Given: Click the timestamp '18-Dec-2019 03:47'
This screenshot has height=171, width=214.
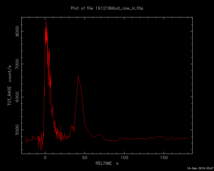Looking at the screenshot, I should pos(200,168).
